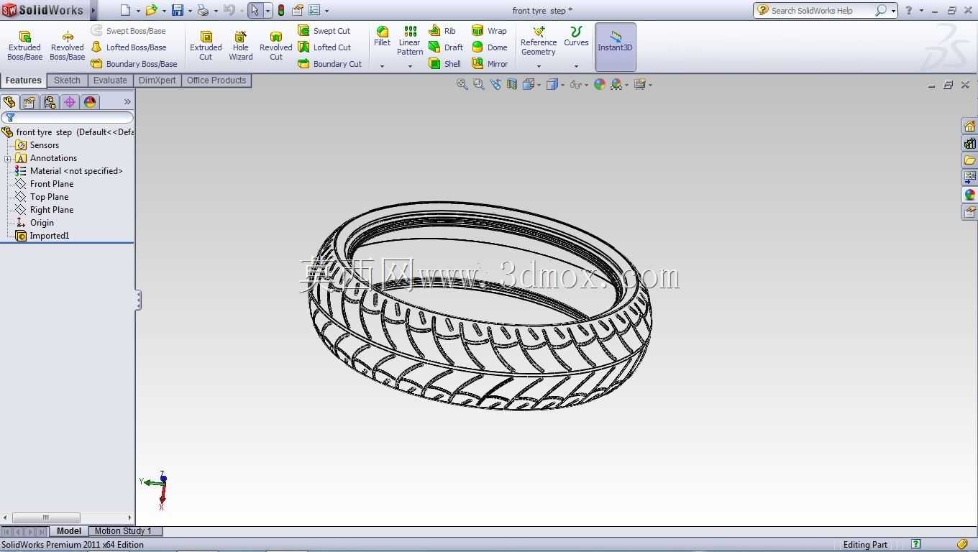Open the PropertyManager tab
The height and width of the screenshot is (552, 978).
click(29, 102)
